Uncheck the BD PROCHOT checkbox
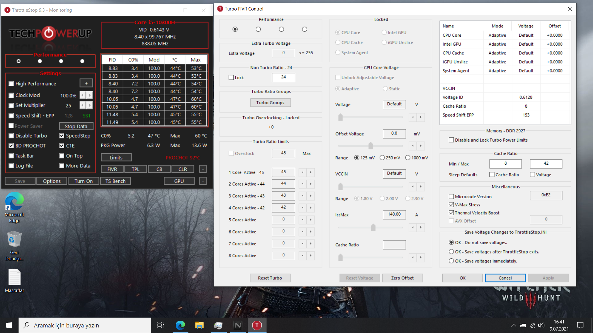The image size is (593, 333). (x=11, y=146)
